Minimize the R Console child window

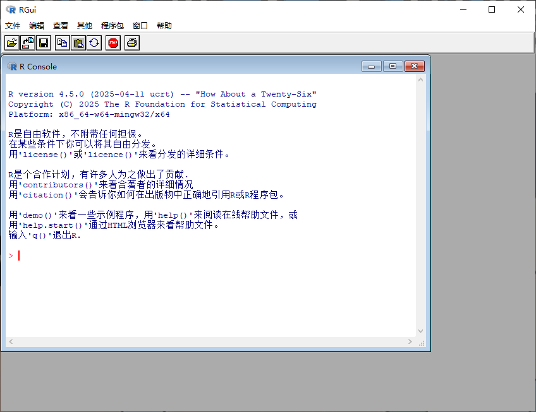pyautogui.click(x=372, y=66)
